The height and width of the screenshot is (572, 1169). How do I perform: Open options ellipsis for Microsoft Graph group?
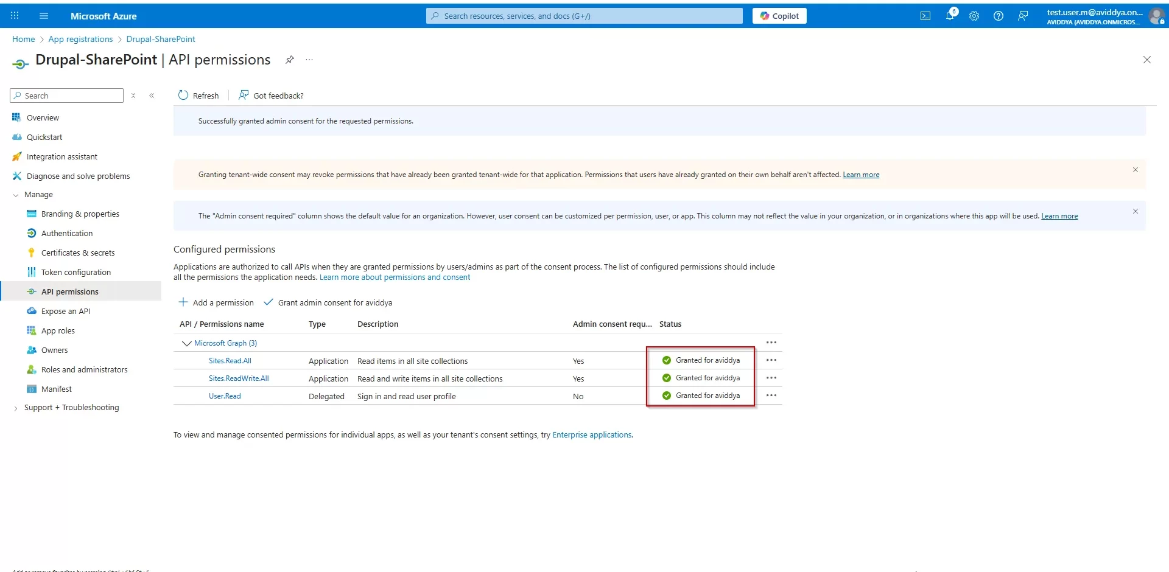click(x=771, y=343)
